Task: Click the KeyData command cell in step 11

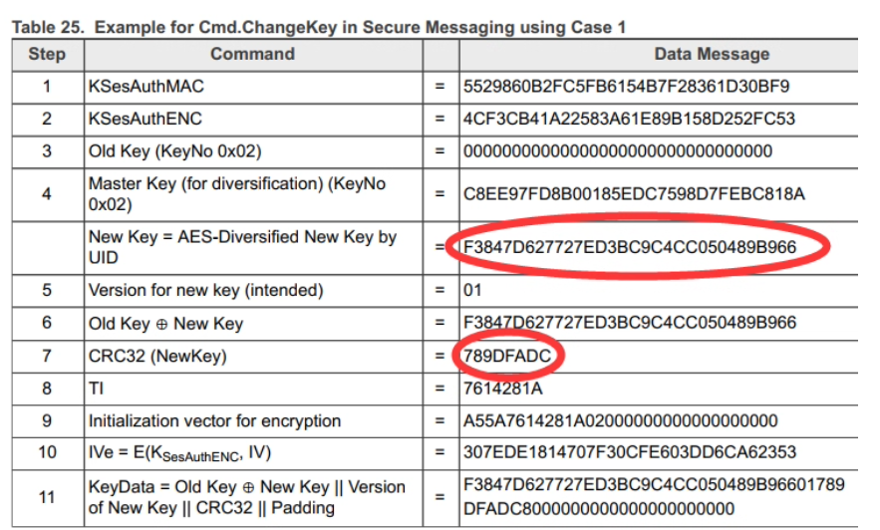Action: point(247,496)
